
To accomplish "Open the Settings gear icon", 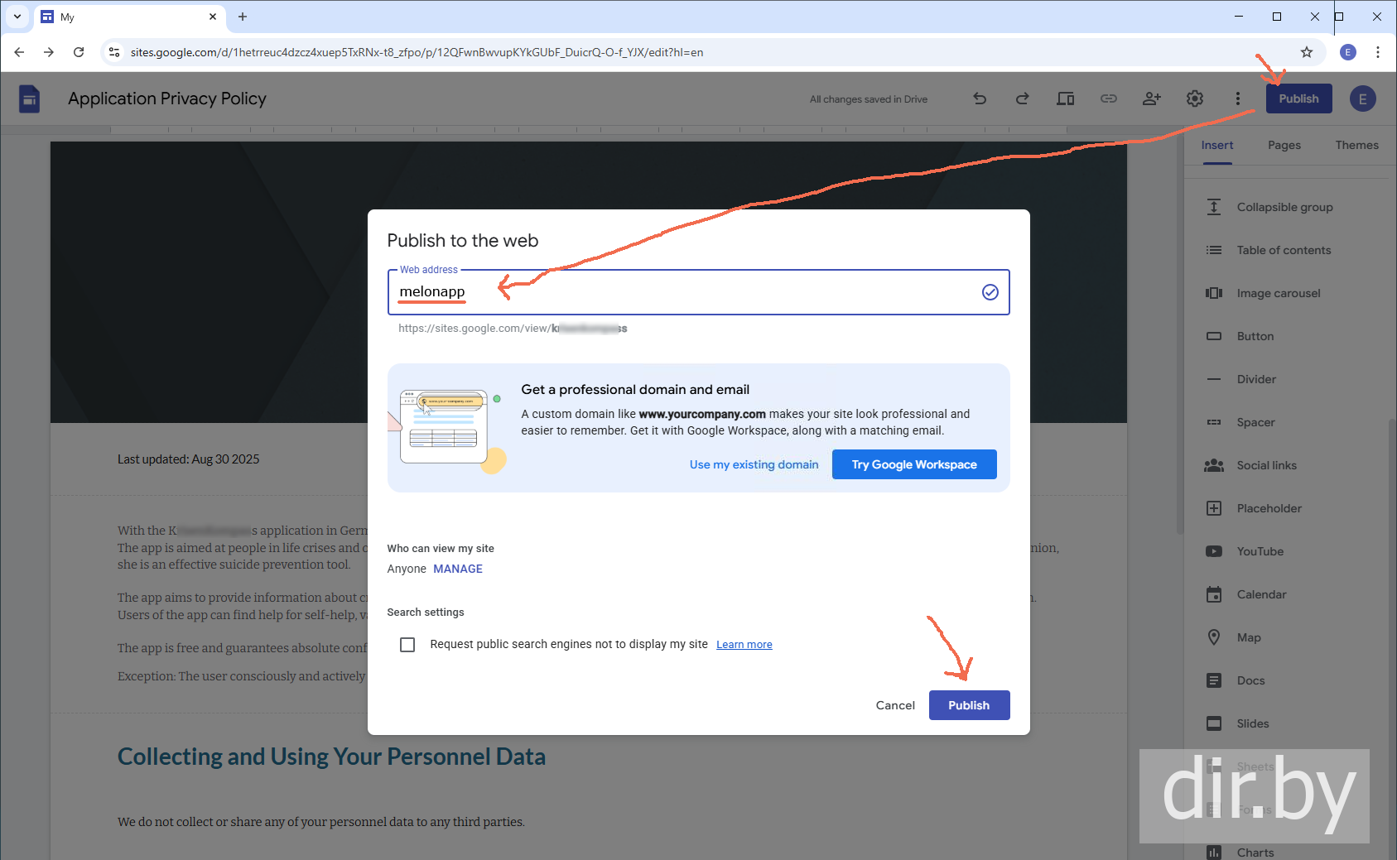I will (1195, 98).
